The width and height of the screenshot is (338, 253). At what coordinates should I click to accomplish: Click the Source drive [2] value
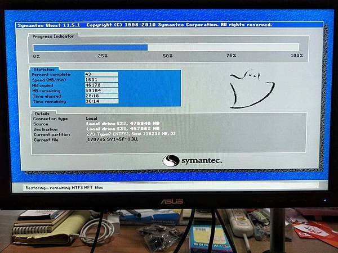pyautogui.click(x=123, y=124)
